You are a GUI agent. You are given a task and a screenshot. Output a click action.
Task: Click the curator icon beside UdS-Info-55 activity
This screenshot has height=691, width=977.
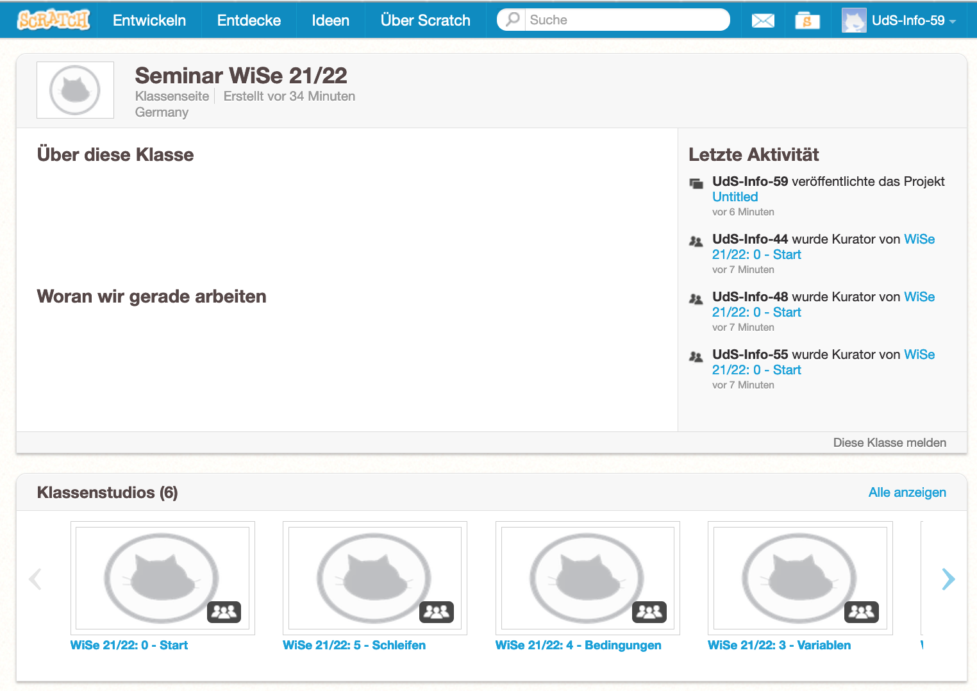point(696,357)
